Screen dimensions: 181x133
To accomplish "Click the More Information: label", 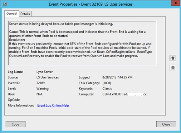I will tap(21, 106).
